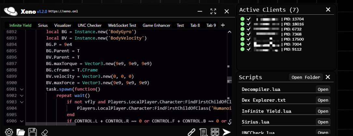This screenshot has width=353, height=136.
Task: Collapse code fold at line 6902
Action: tap(22, 96)
